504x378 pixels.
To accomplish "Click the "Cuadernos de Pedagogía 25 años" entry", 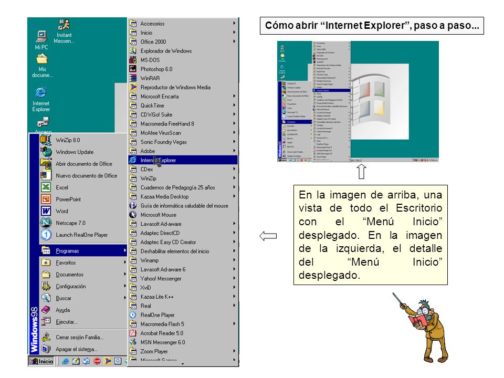I will coord(183,187).
